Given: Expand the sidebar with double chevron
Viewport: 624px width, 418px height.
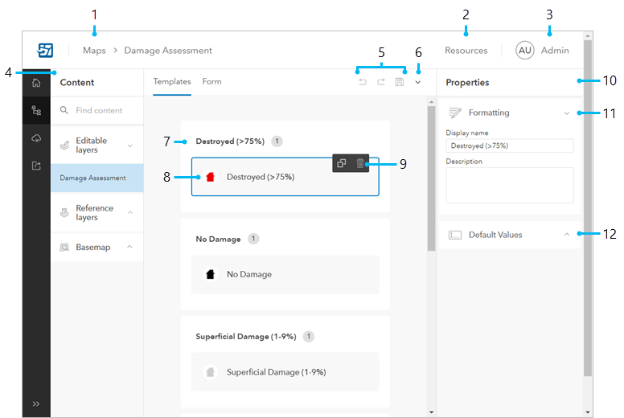Looking at the screenshot, I should click(36, 404).
